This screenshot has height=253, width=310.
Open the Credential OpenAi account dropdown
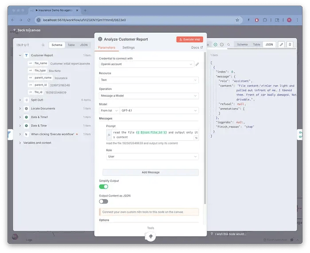[146, 64]
